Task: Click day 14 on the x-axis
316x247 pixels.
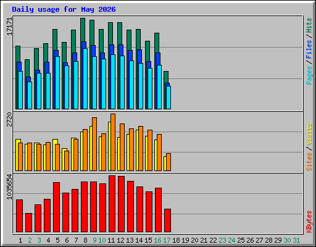Action: point(139,240)
